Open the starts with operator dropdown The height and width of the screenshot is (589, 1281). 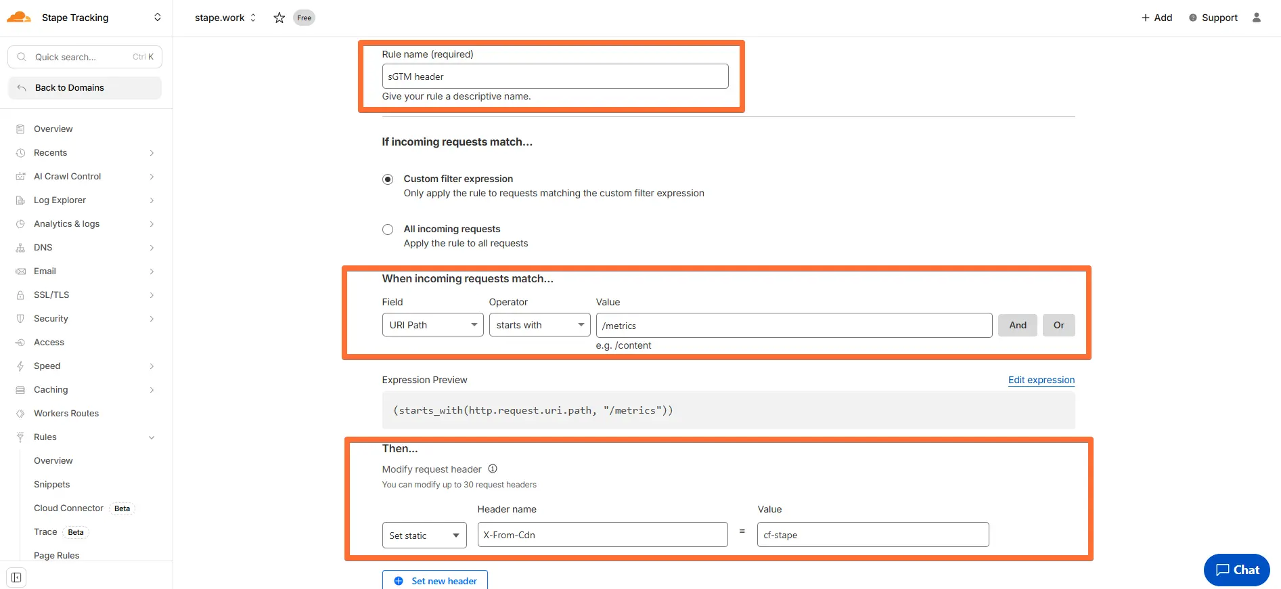pyautogui.click(x=539, y=325)
